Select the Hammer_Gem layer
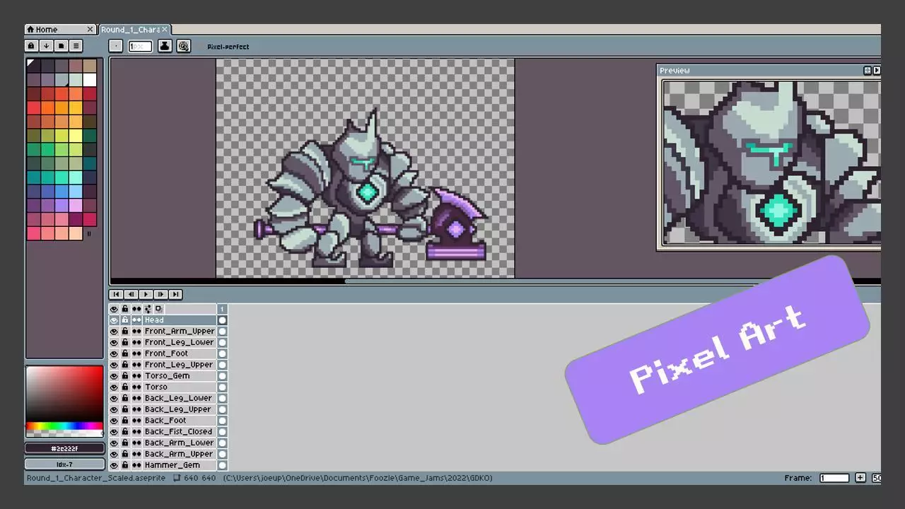This screenshot has height=509, width=905. tap(172, 465)
